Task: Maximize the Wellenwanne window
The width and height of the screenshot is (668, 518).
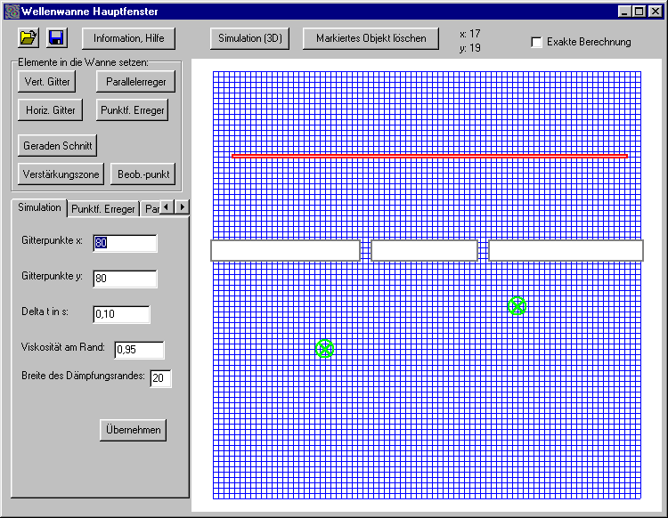Action: 639,11
